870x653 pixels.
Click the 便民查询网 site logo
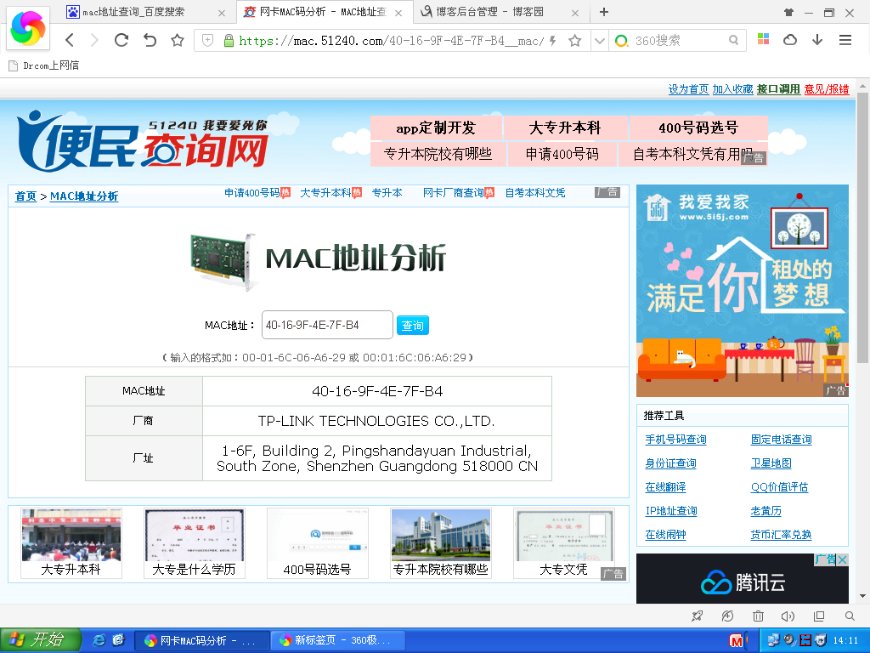click(143, 142)
